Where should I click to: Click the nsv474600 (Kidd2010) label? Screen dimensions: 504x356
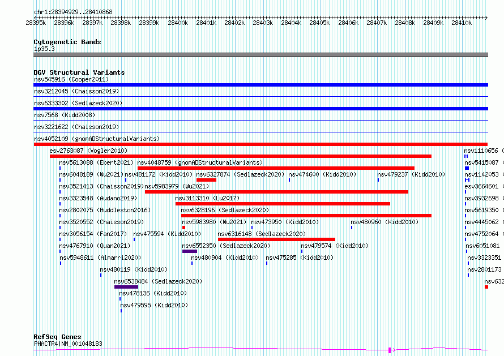click(322, 174)
